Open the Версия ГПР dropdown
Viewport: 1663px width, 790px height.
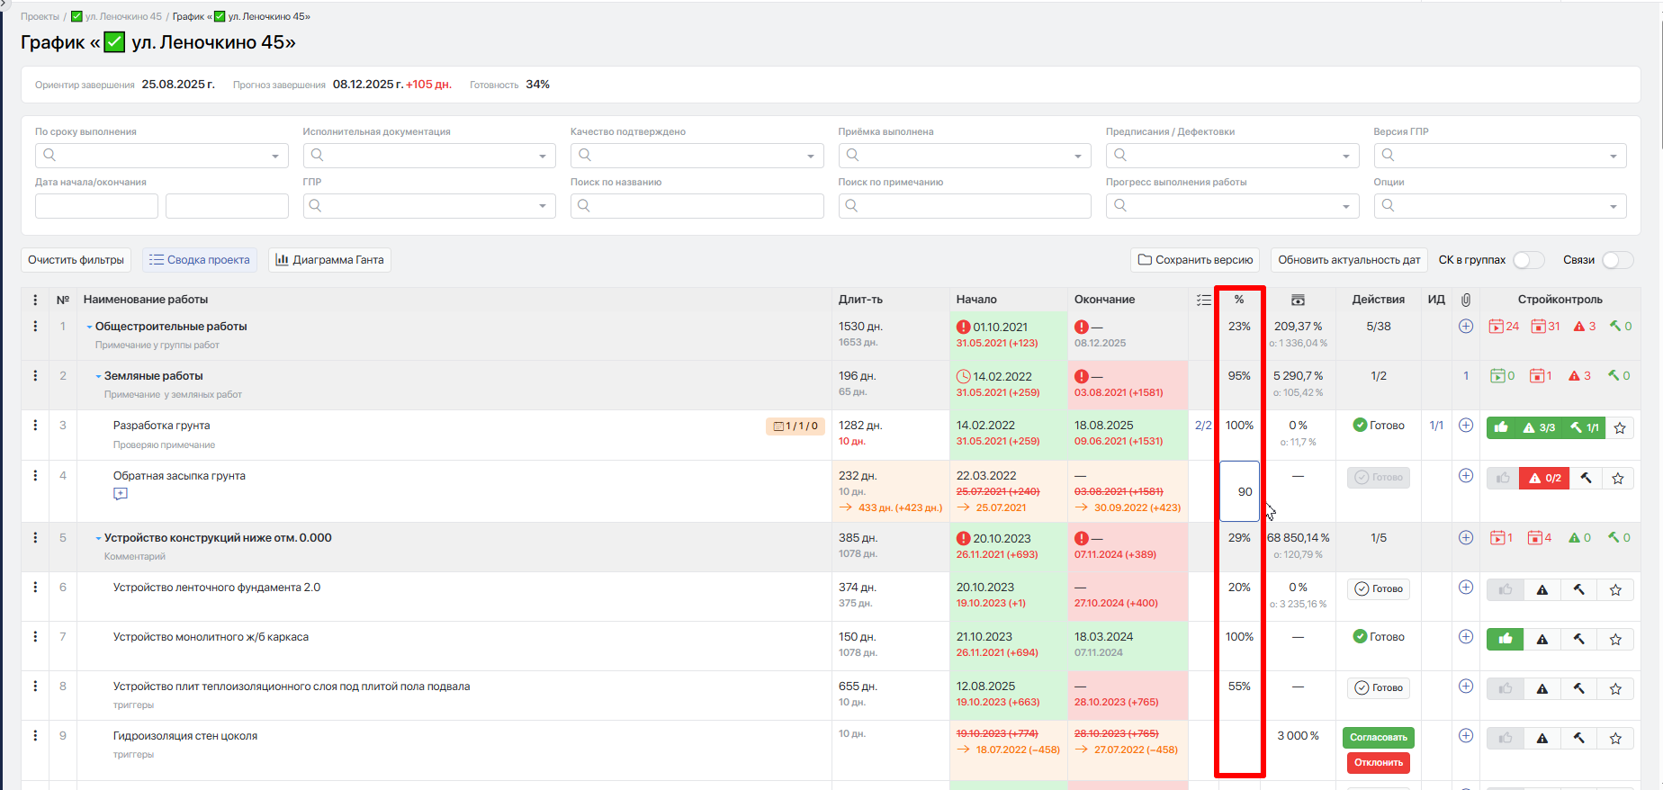[x=1500, y=156]
